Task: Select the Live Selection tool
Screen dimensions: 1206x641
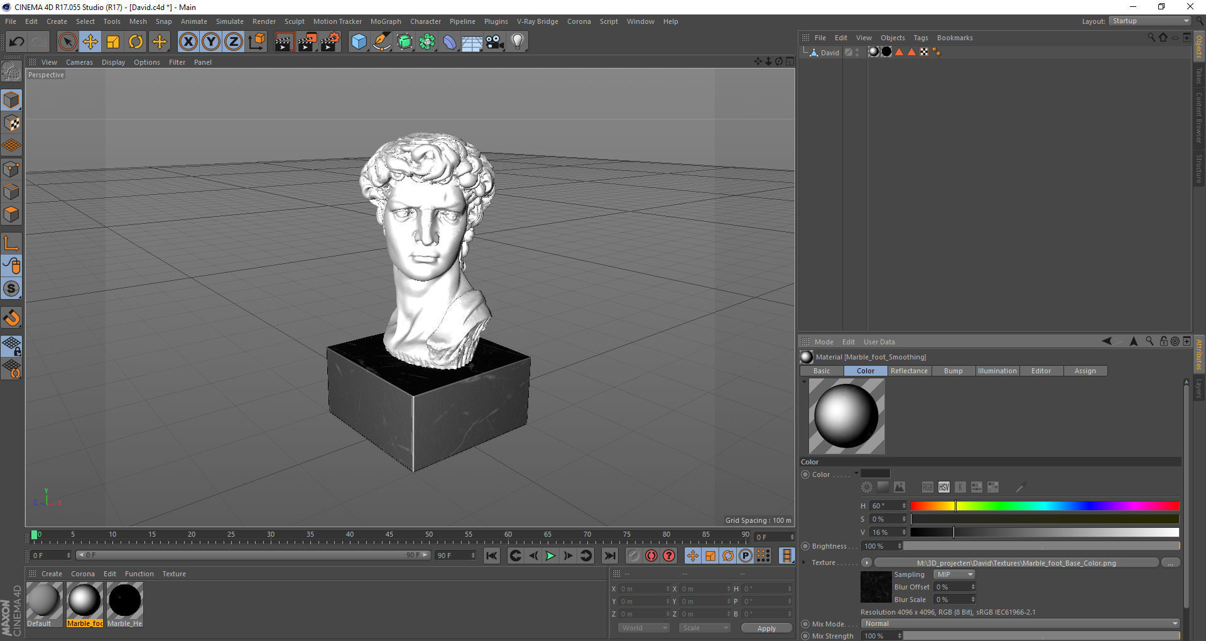Action: click(67, 42)
